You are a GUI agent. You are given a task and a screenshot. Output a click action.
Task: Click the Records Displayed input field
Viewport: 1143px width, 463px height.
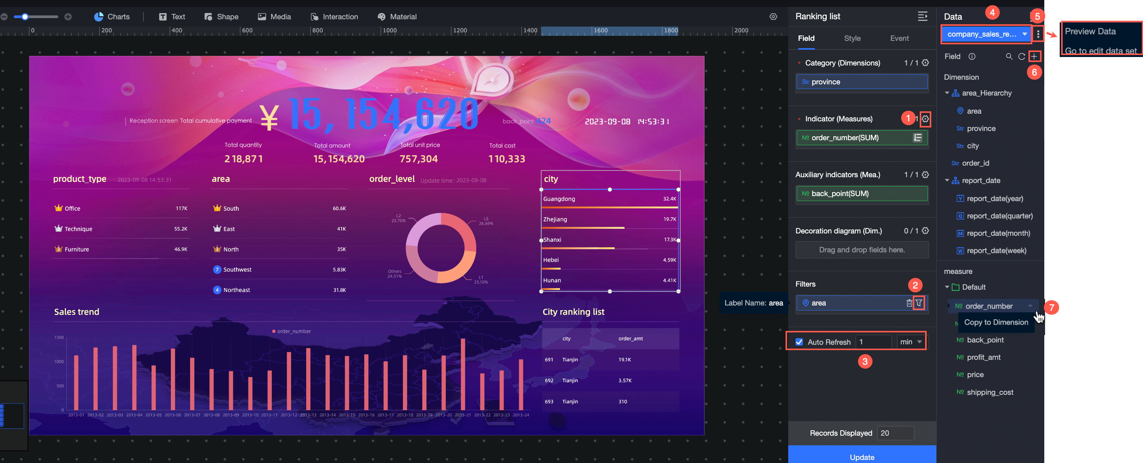point(895,433)
